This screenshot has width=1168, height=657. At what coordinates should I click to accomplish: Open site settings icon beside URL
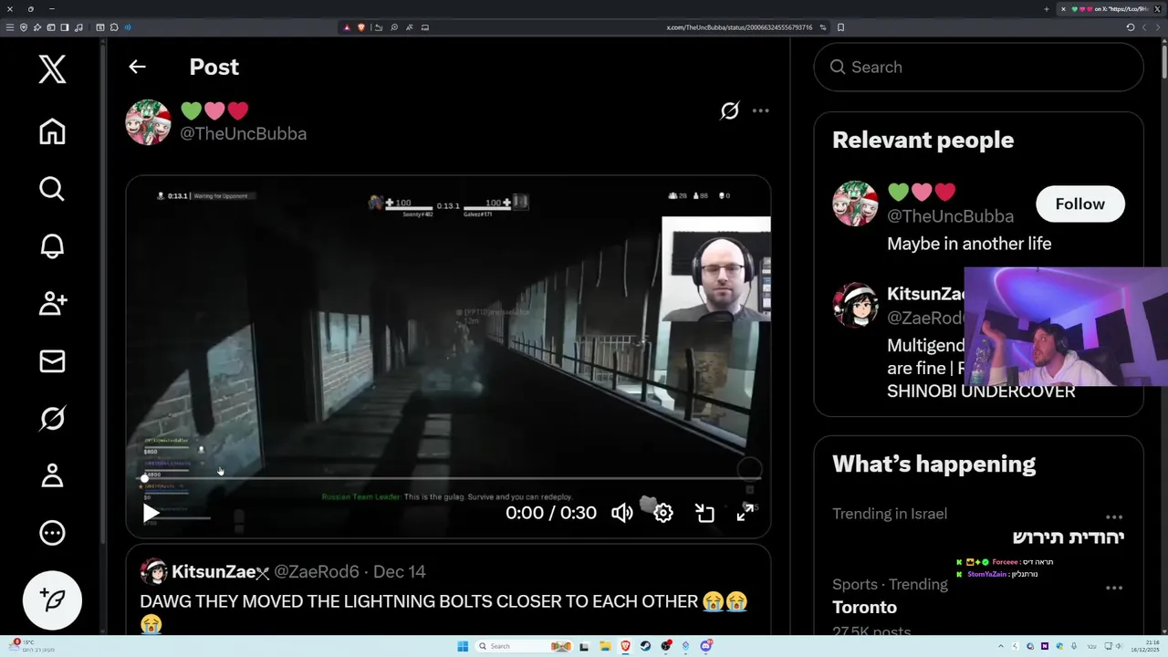[x=823, y=27]
